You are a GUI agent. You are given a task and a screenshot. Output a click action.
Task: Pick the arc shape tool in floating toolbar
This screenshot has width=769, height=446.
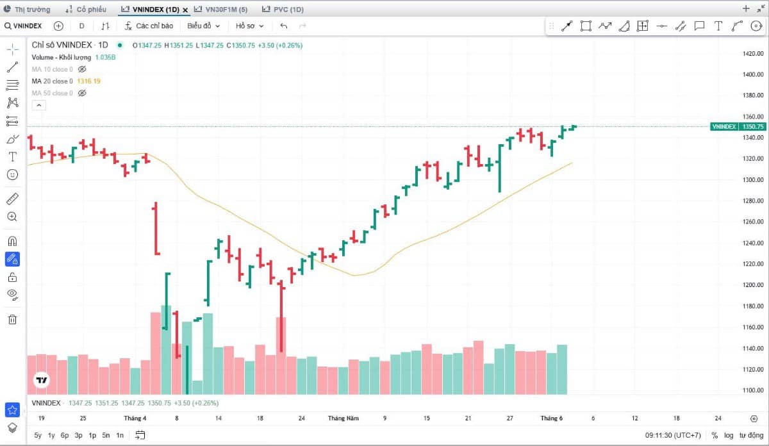point(624,26)
